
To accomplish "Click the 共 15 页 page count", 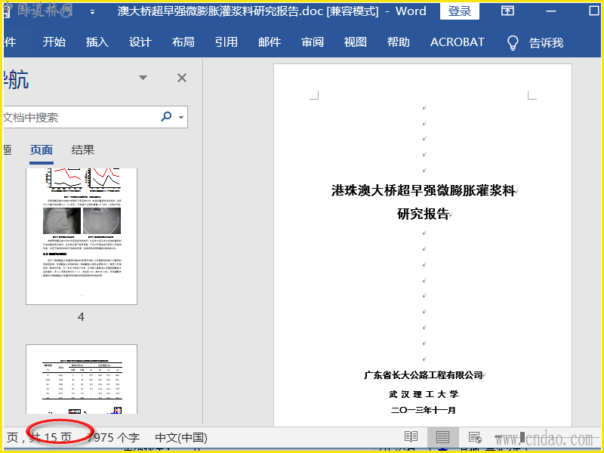I will click(51, 438).
